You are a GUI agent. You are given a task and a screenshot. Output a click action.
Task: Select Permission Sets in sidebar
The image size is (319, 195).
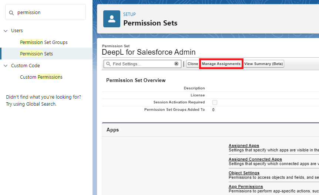click(x=36, y=54)
